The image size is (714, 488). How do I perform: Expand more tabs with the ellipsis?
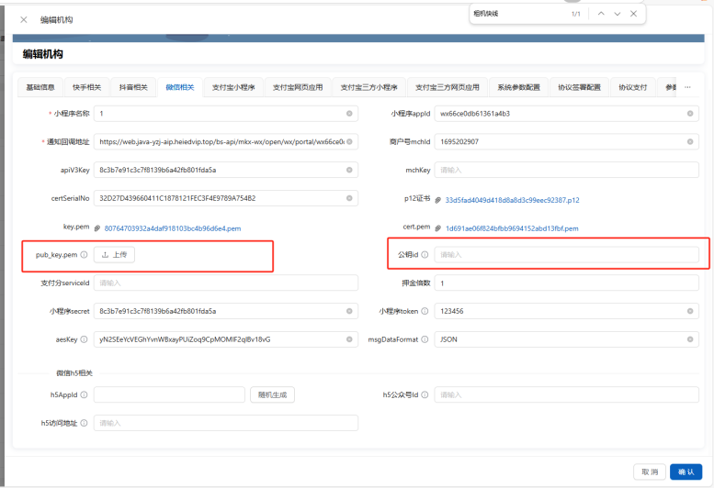point(687,87)
